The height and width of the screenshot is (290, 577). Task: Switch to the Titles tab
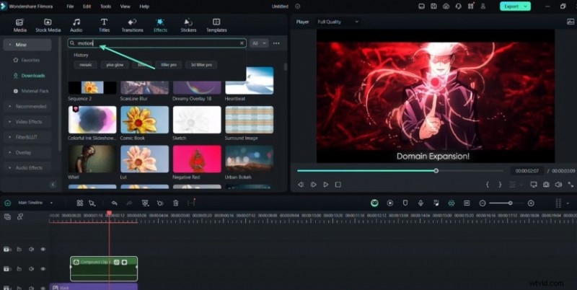(105, 25)
